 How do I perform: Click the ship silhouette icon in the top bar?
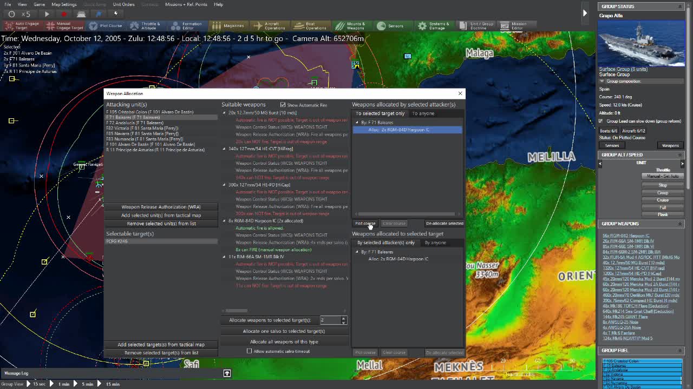coord(81,14)
